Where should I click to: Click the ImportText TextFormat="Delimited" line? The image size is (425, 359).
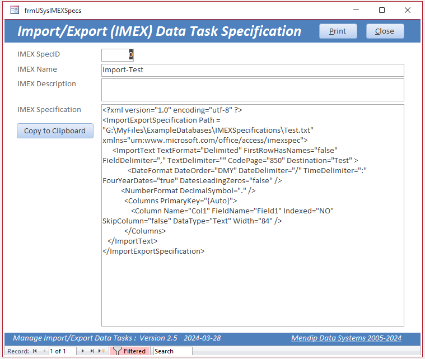click(x=225, y=150)
